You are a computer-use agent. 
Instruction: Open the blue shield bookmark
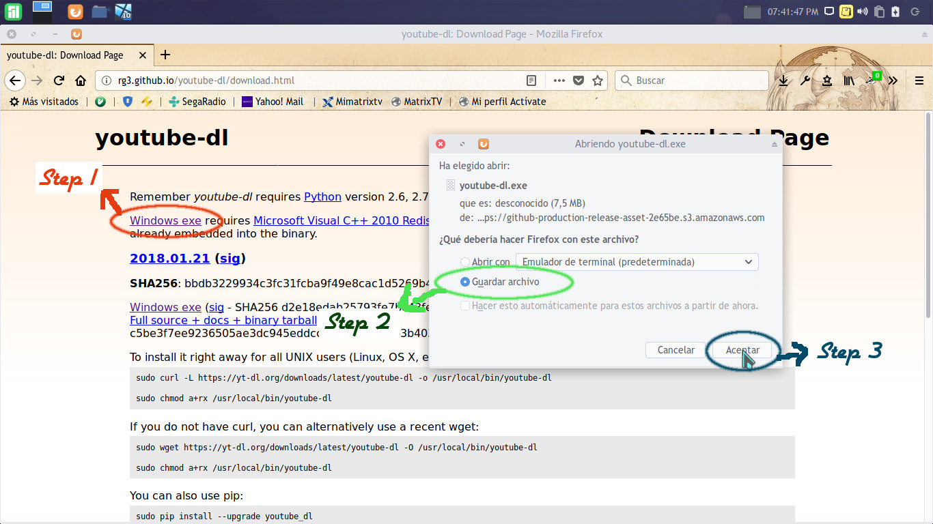coord(127,102)
